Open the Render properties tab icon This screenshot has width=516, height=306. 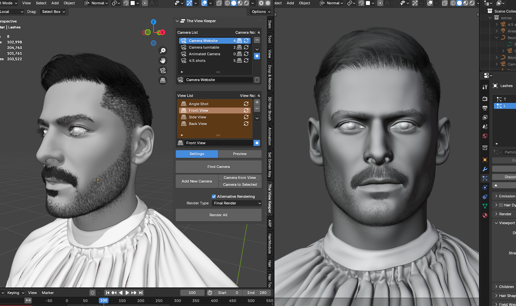[x=485, y=99]
